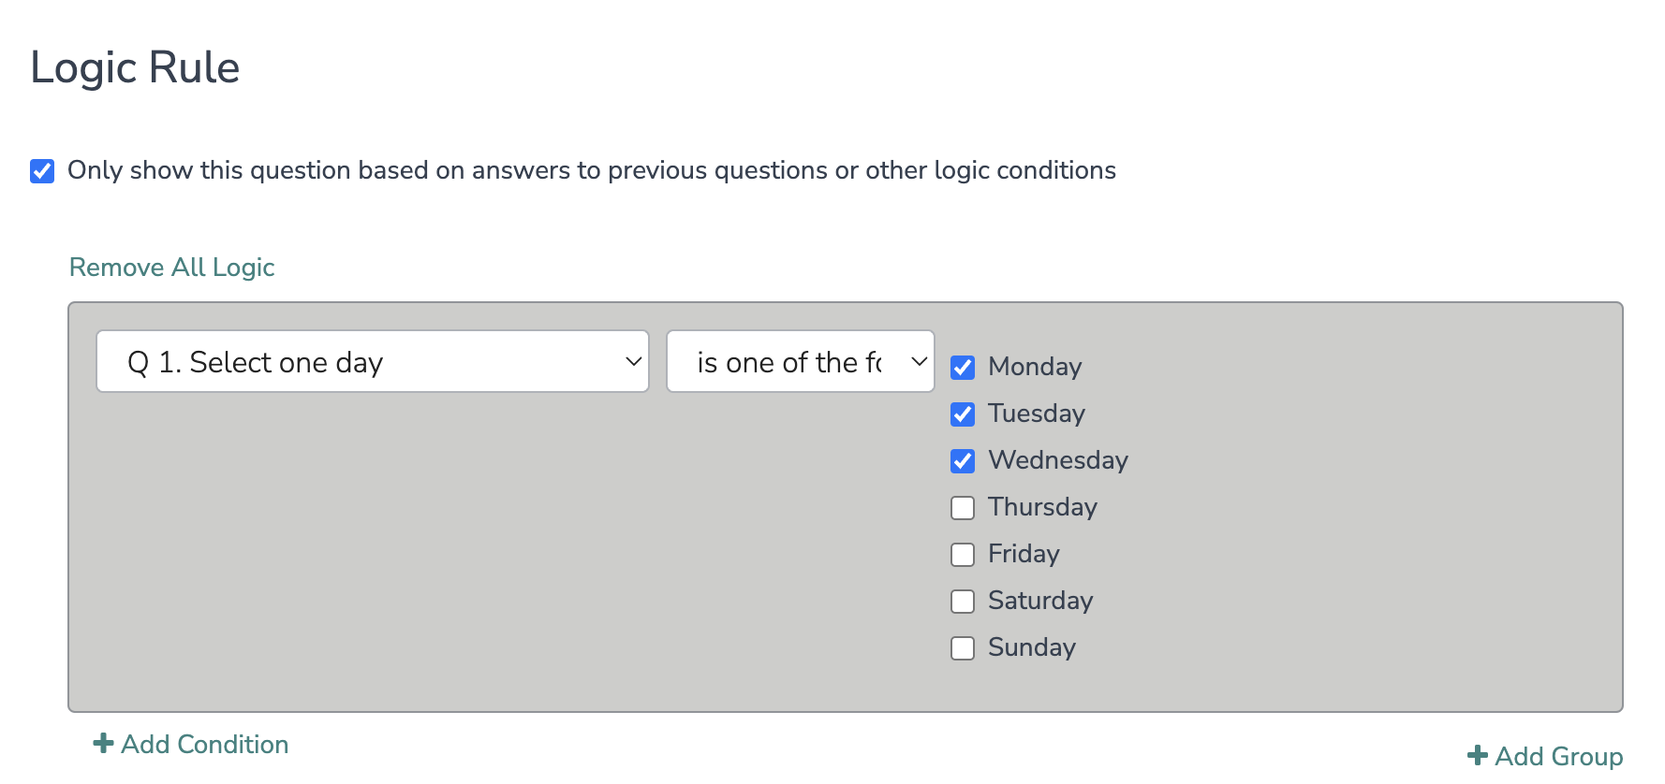Viewport: 1665px width, 784px height.
Task: Expand the 'is one of the' operator dropdown
Action: (800, 362)
